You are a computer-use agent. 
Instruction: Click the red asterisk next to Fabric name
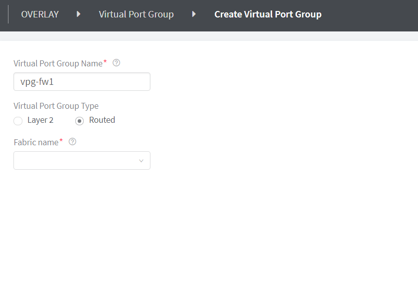point(61,142)
